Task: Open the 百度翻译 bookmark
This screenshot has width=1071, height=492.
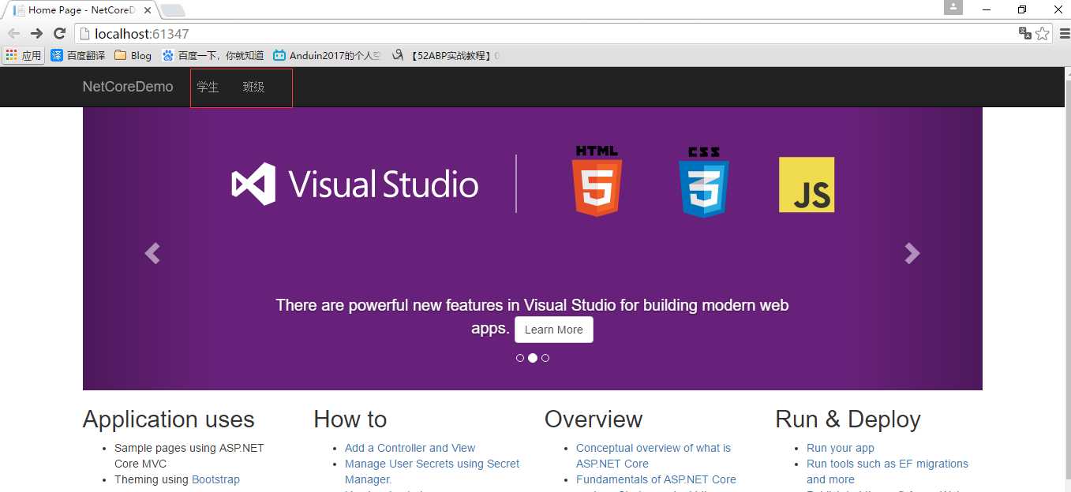Action: click(x=79, y=55)
